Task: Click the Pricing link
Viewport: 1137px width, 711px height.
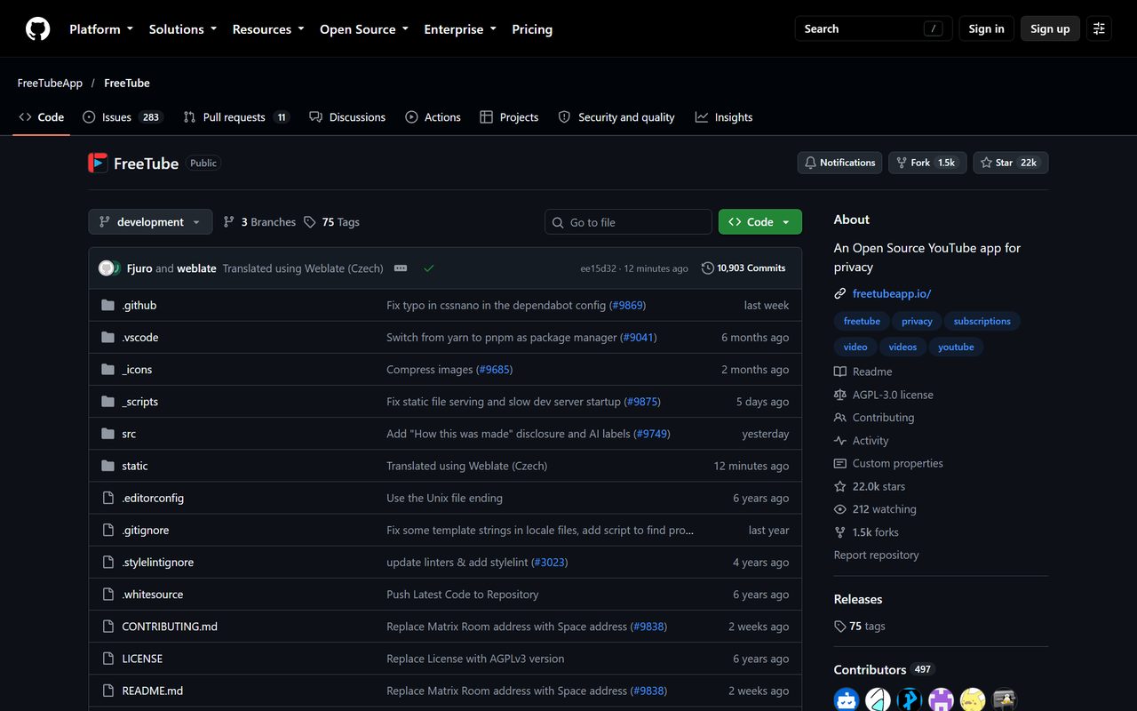Action: pos(532,29)
